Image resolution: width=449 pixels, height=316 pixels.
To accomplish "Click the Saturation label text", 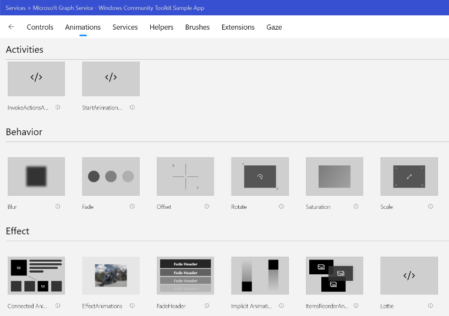I will (318, 207).
